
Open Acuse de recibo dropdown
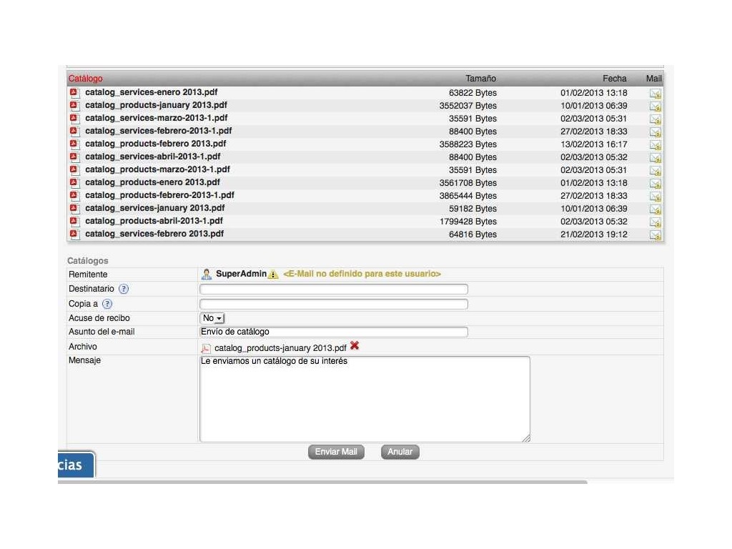pos(212,318)
